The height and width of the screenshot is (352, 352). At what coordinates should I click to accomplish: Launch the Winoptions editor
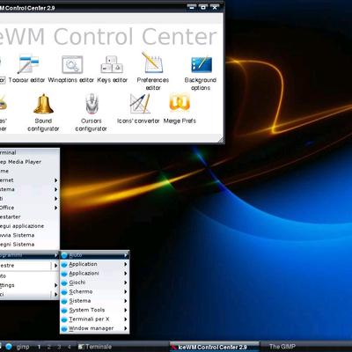coord(72,64)
